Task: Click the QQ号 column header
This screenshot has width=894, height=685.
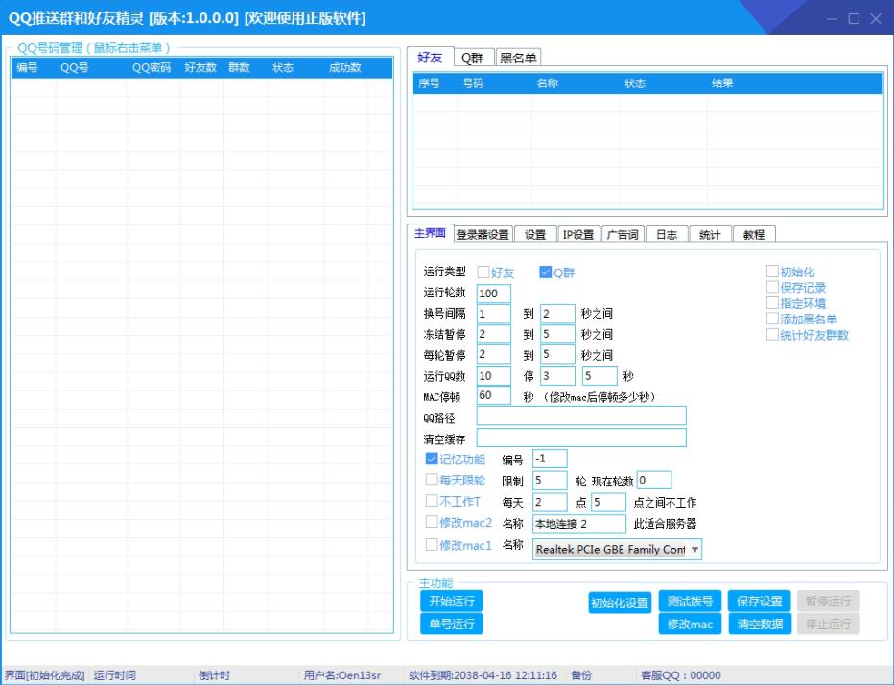Action: click(75, 67)
